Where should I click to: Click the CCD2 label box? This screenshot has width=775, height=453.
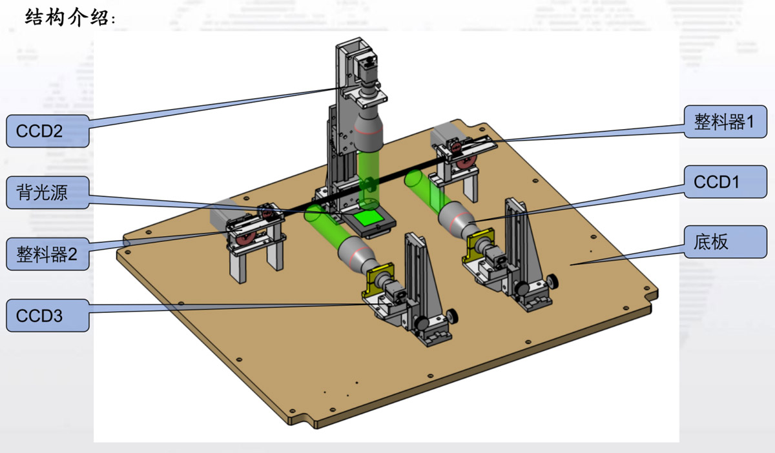click(48, 131)
